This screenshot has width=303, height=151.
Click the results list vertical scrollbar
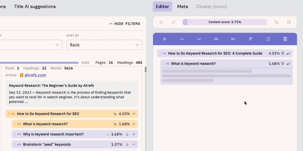[x=146, y=70]
